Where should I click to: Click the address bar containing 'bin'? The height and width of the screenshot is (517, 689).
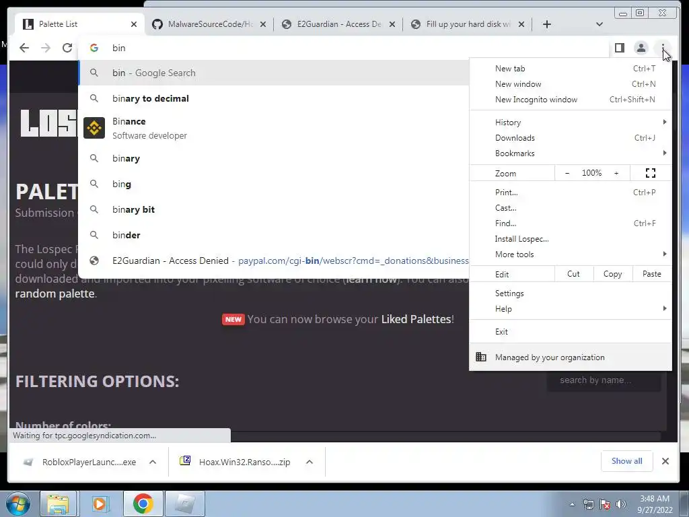pos(342,48)
